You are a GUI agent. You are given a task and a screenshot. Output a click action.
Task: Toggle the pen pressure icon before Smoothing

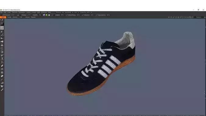tap(67, 15)
